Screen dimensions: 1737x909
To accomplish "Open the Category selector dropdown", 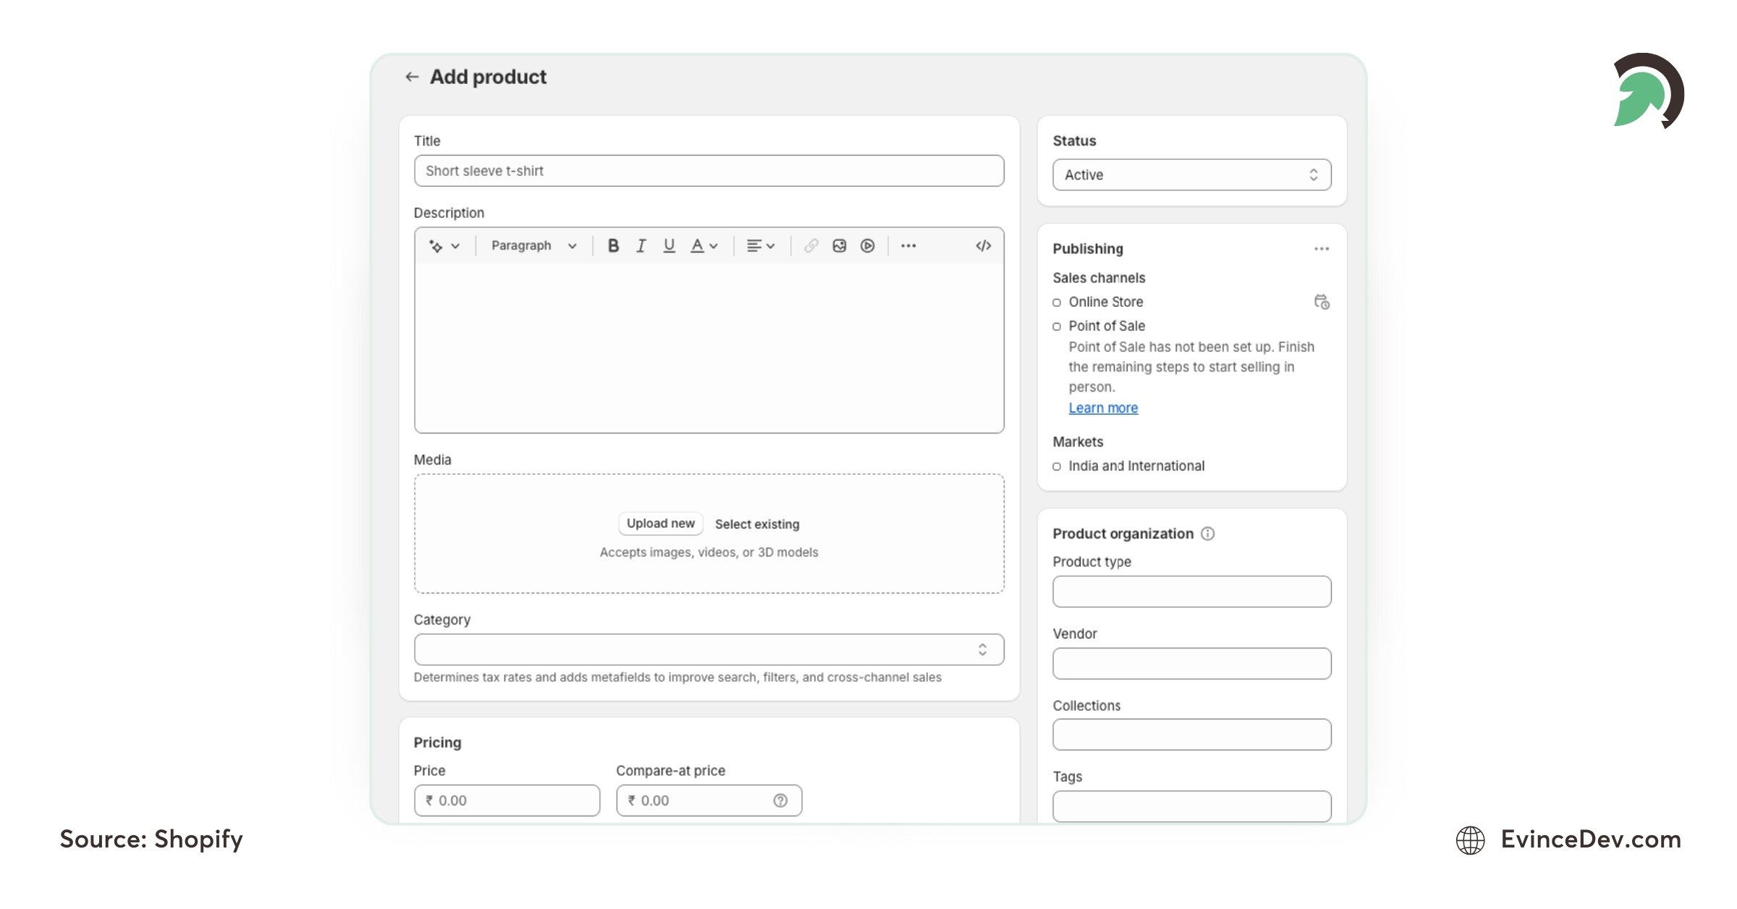I will tap(709, 648).
